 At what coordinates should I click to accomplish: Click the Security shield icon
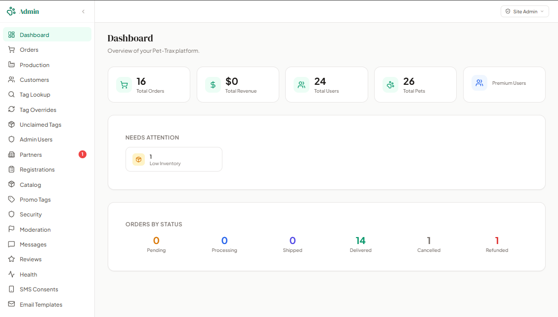tap(11, 214)
